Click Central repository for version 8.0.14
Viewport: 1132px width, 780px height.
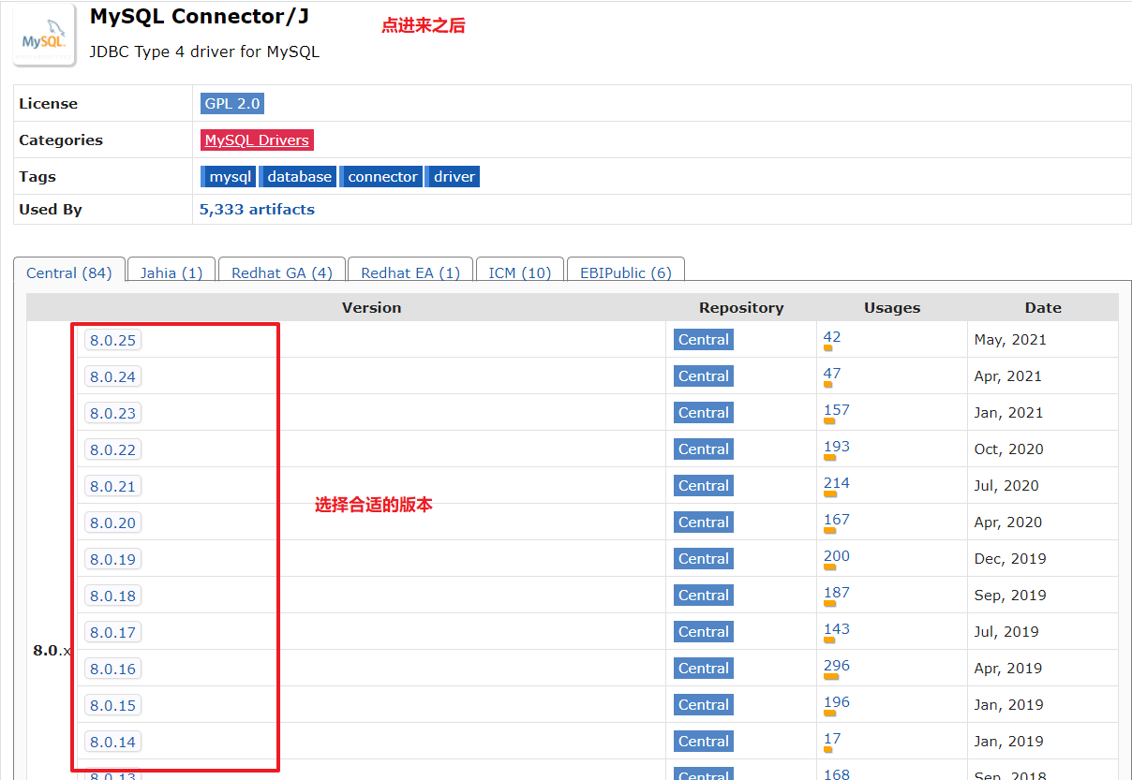tap(704, 741)
